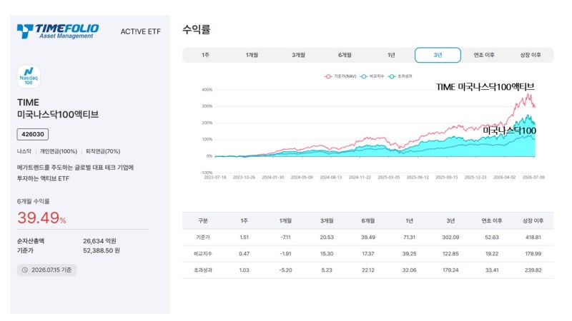Click the clock icon beside 2026.07.15 기준
572x321 pixels.
click(x=25, y=270)
